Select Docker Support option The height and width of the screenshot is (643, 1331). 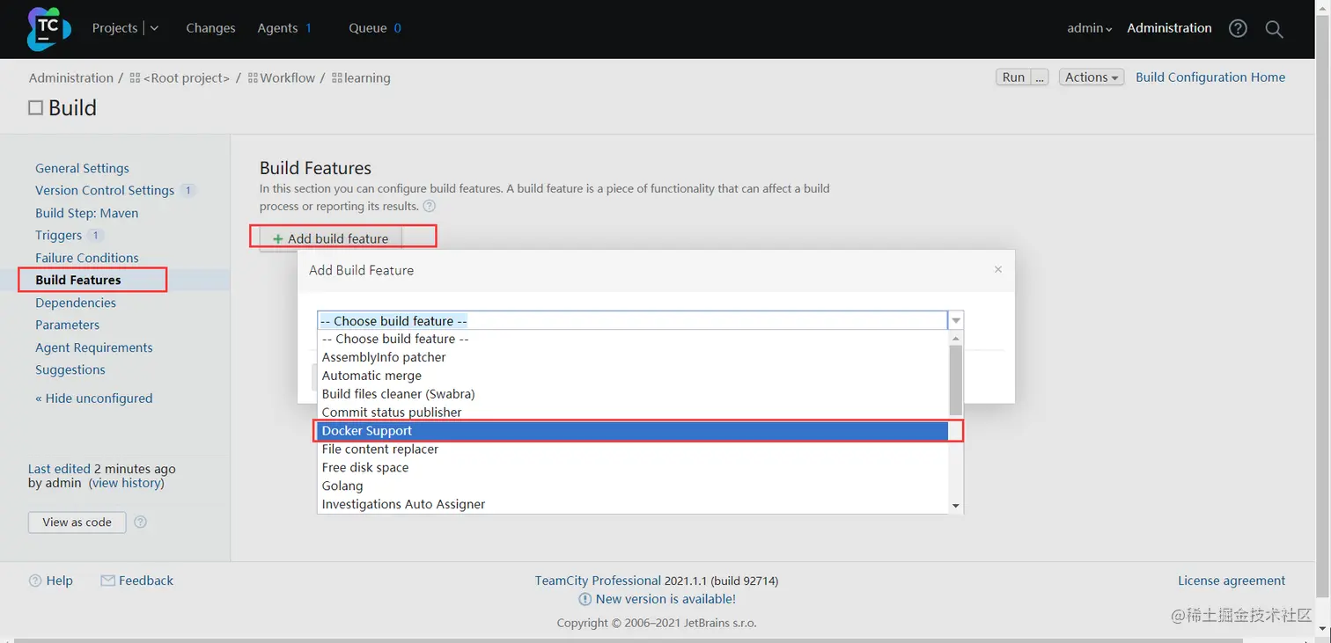click(x=632, y=431)
